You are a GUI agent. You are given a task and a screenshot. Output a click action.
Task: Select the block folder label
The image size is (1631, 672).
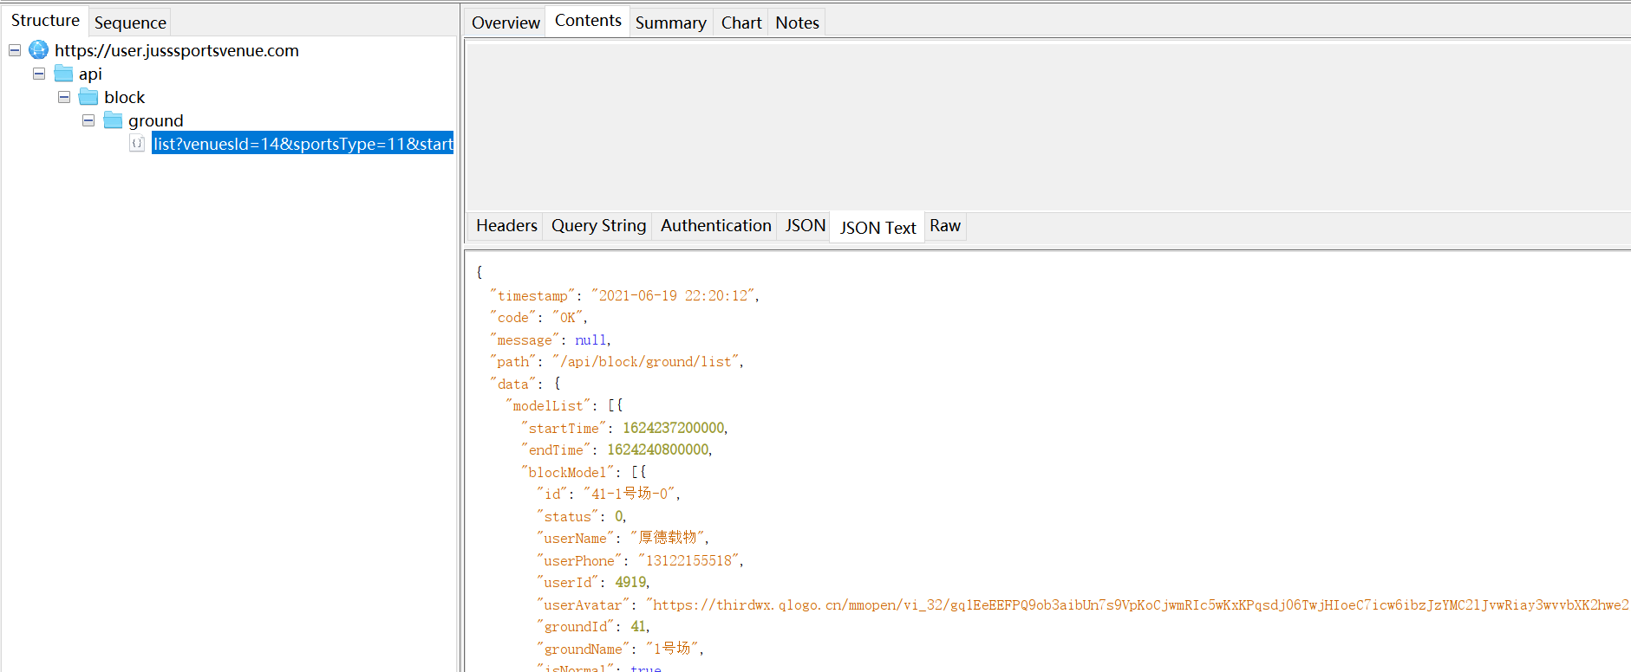125,97
